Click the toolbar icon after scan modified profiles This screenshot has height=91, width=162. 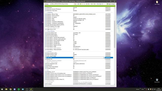(x=100, y=4)
